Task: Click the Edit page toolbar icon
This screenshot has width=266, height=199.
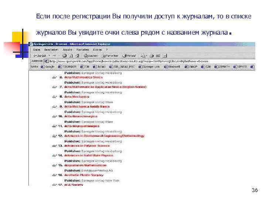Action: (158, 56)
